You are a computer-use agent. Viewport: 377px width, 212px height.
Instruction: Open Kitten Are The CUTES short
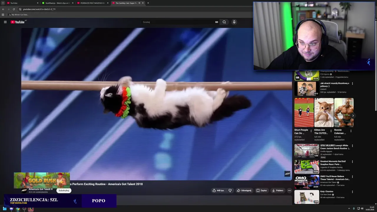324,112
